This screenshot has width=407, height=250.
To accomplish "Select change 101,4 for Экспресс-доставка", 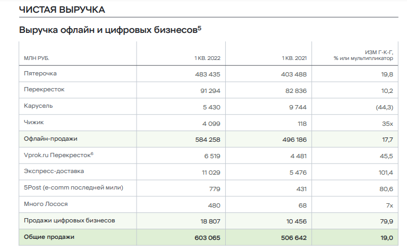I will click(386, 173).
